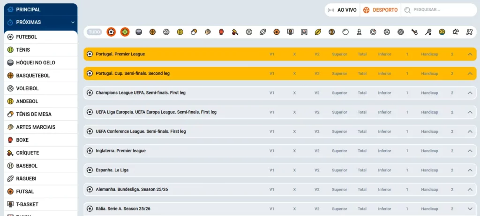Viewport: 480px width, 216px height.
Task: Collapse the UEFA Conference League section
Action: click(x=470, y=131)
